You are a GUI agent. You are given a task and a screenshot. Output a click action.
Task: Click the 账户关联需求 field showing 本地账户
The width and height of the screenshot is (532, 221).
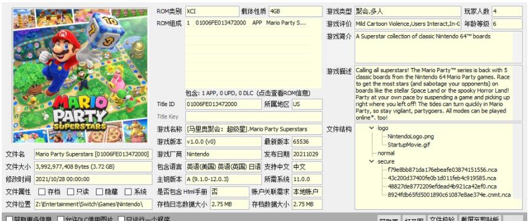307,192
